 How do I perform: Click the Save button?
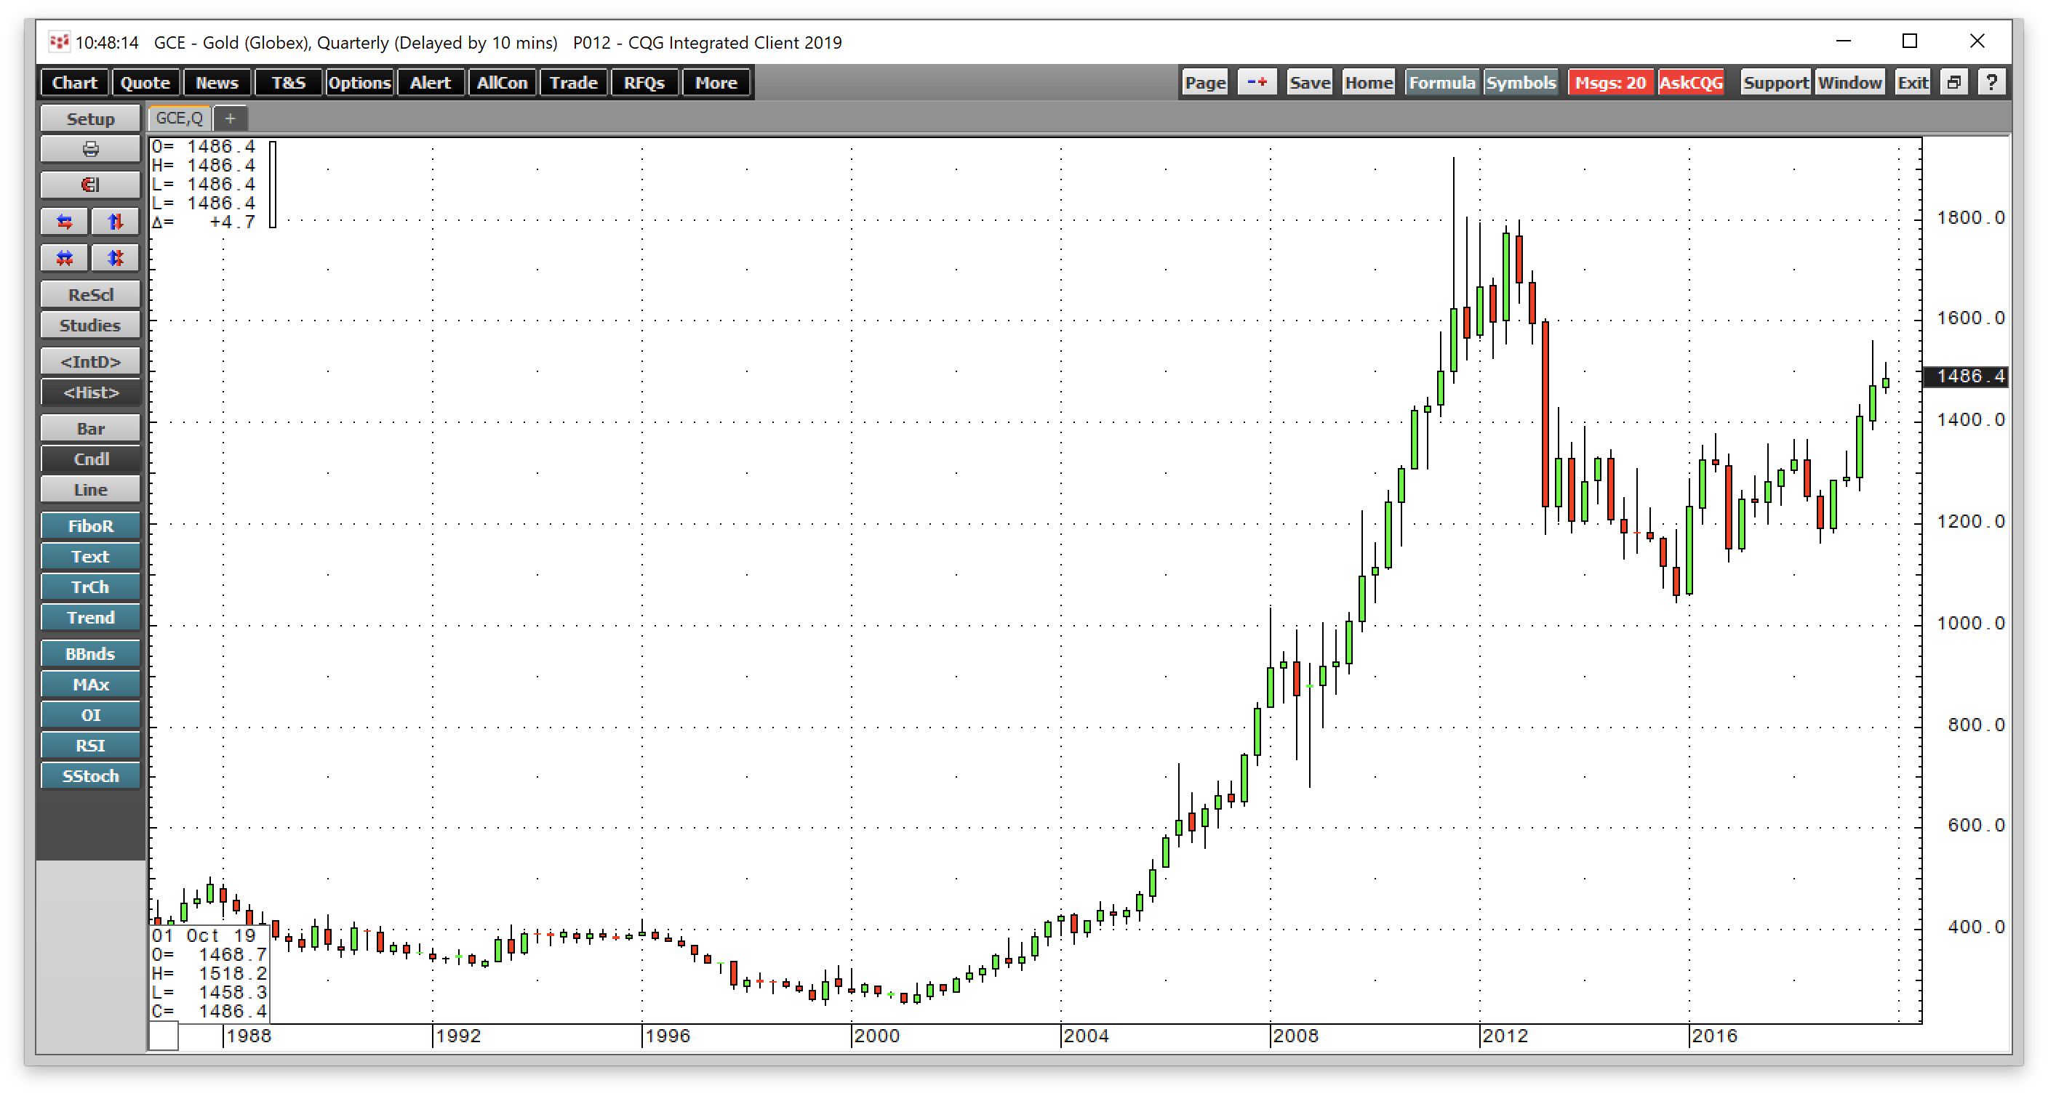(1309, 83)
